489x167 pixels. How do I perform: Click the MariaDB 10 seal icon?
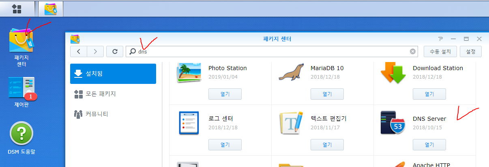[291, 72]
